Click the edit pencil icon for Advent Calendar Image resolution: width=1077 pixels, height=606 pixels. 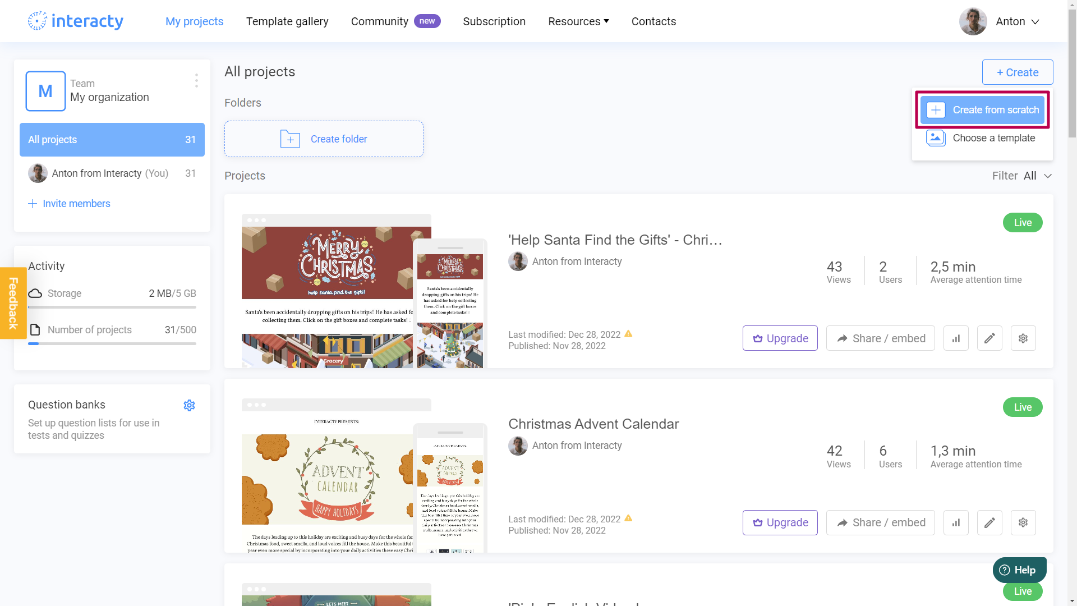click(x=989, y=522)
